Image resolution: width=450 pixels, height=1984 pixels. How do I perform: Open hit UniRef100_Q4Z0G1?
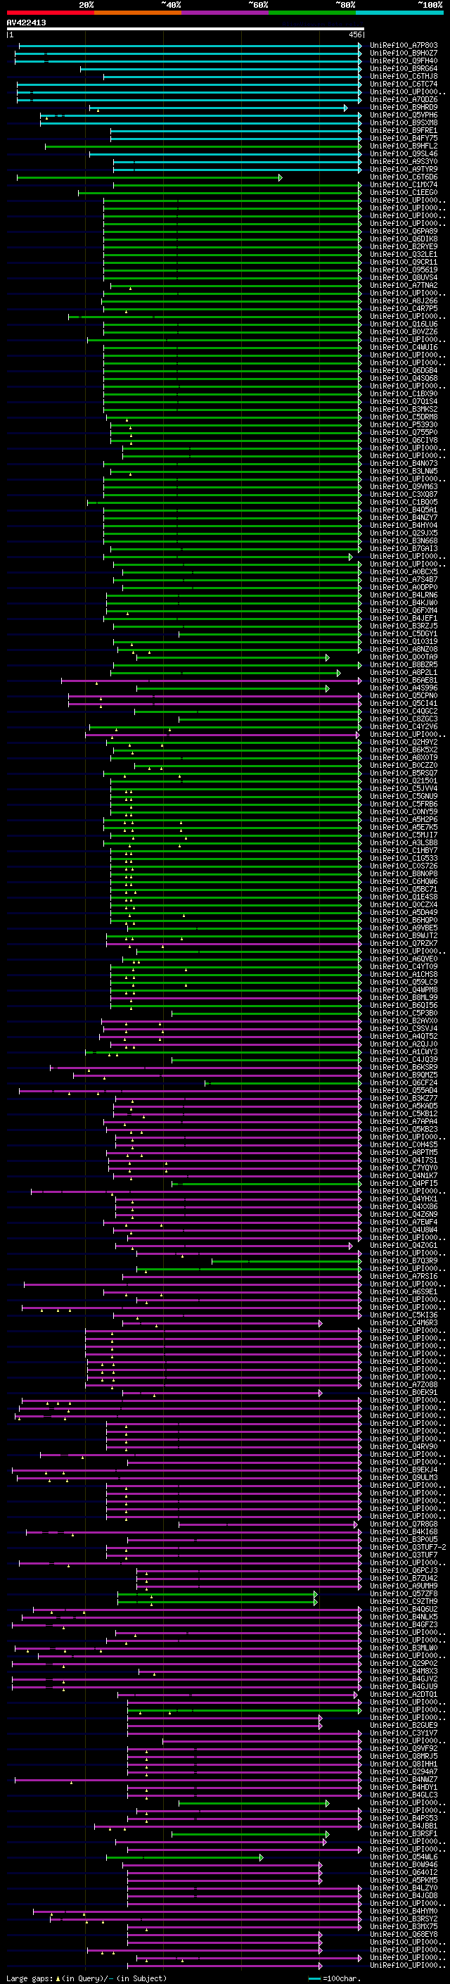pyautogui.click(x=404, y=1246)
